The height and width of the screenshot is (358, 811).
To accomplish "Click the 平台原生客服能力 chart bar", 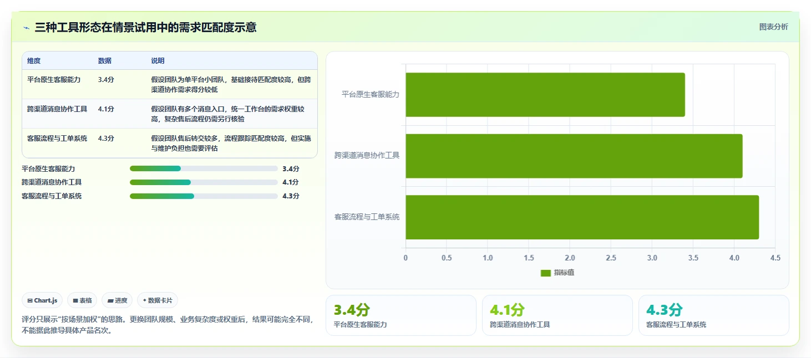I will pos(545,95).
